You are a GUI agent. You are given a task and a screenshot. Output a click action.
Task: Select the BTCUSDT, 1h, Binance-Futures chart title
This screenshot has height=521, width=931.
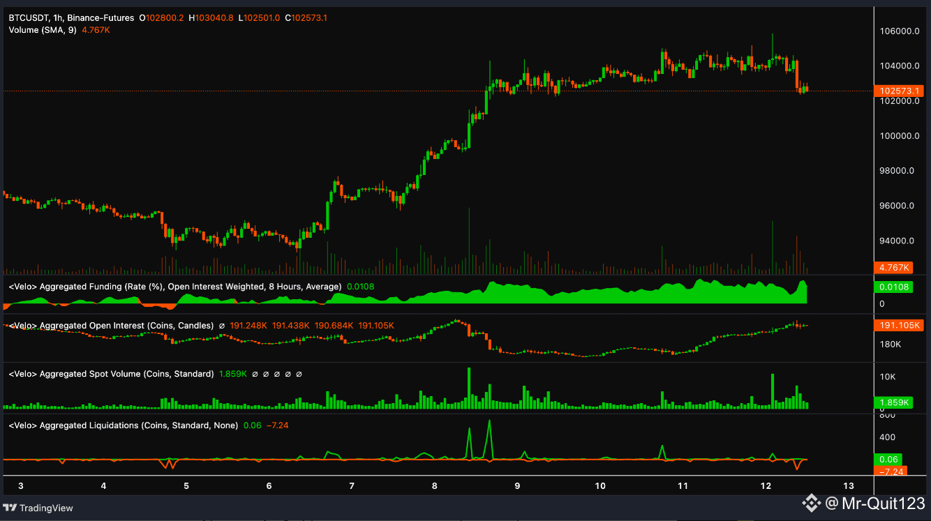pyautogui.click(x=71, y=17)
